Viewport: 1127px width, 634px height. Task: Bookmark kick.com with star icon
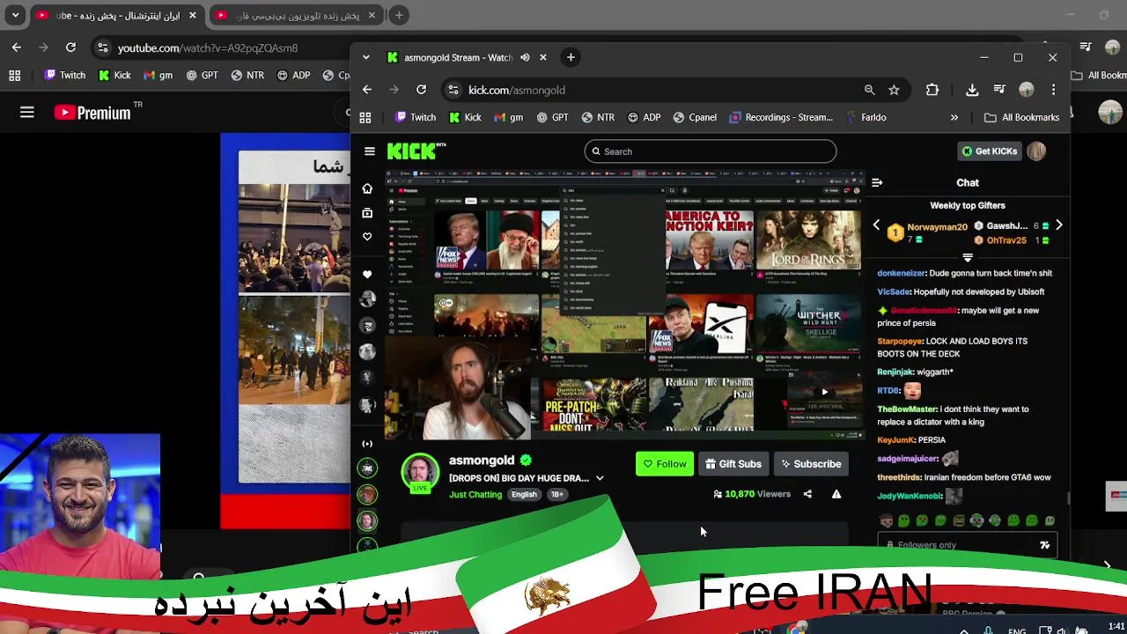(x=894, y=90)
